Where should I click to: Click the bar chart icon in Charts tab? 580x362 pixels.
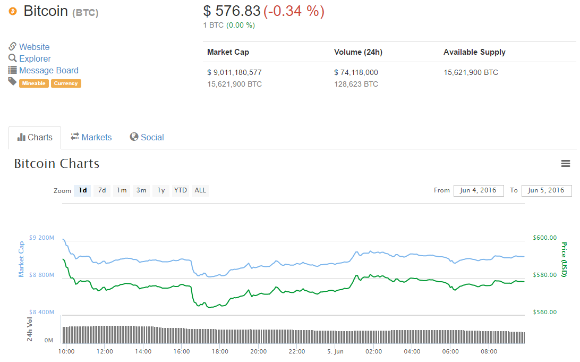point(21,137)
